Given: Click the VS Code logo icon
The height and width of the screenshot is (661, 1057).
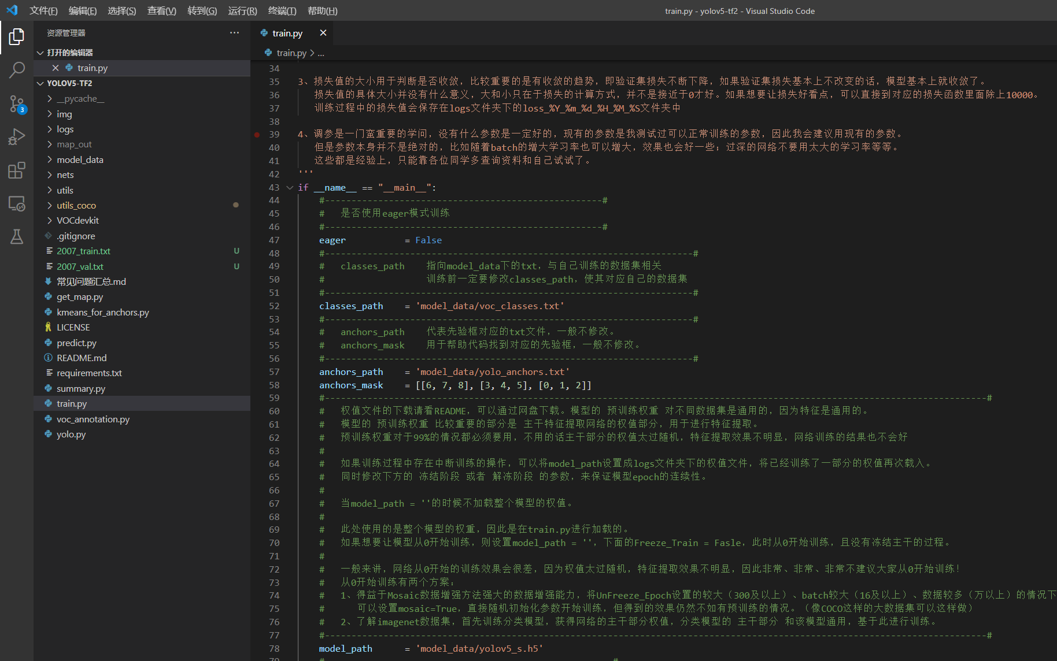Looking at the screenshot, I should coord(12,10).
